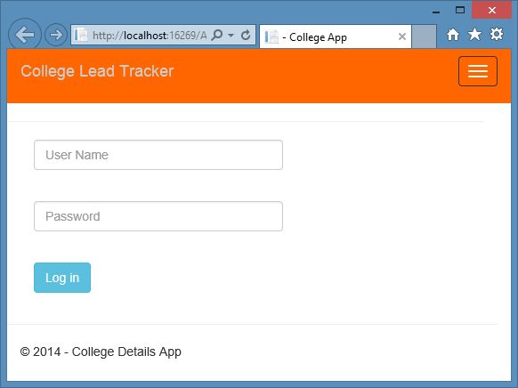This screenshot has height=388, width=518.
Task: Expand the address bar dropdown arrow
Action: [231, 35]
